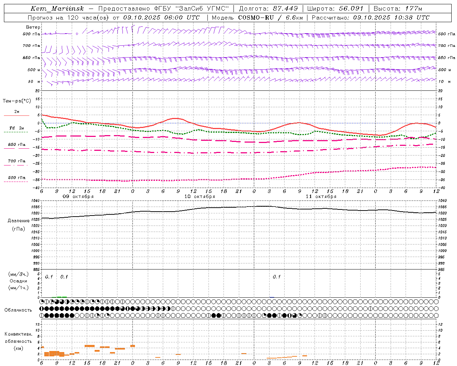The height and width of the screenshot is (366, 457).
Task: Click the Тем-ра(°C) panel label
Action: (x=17, y=101)
